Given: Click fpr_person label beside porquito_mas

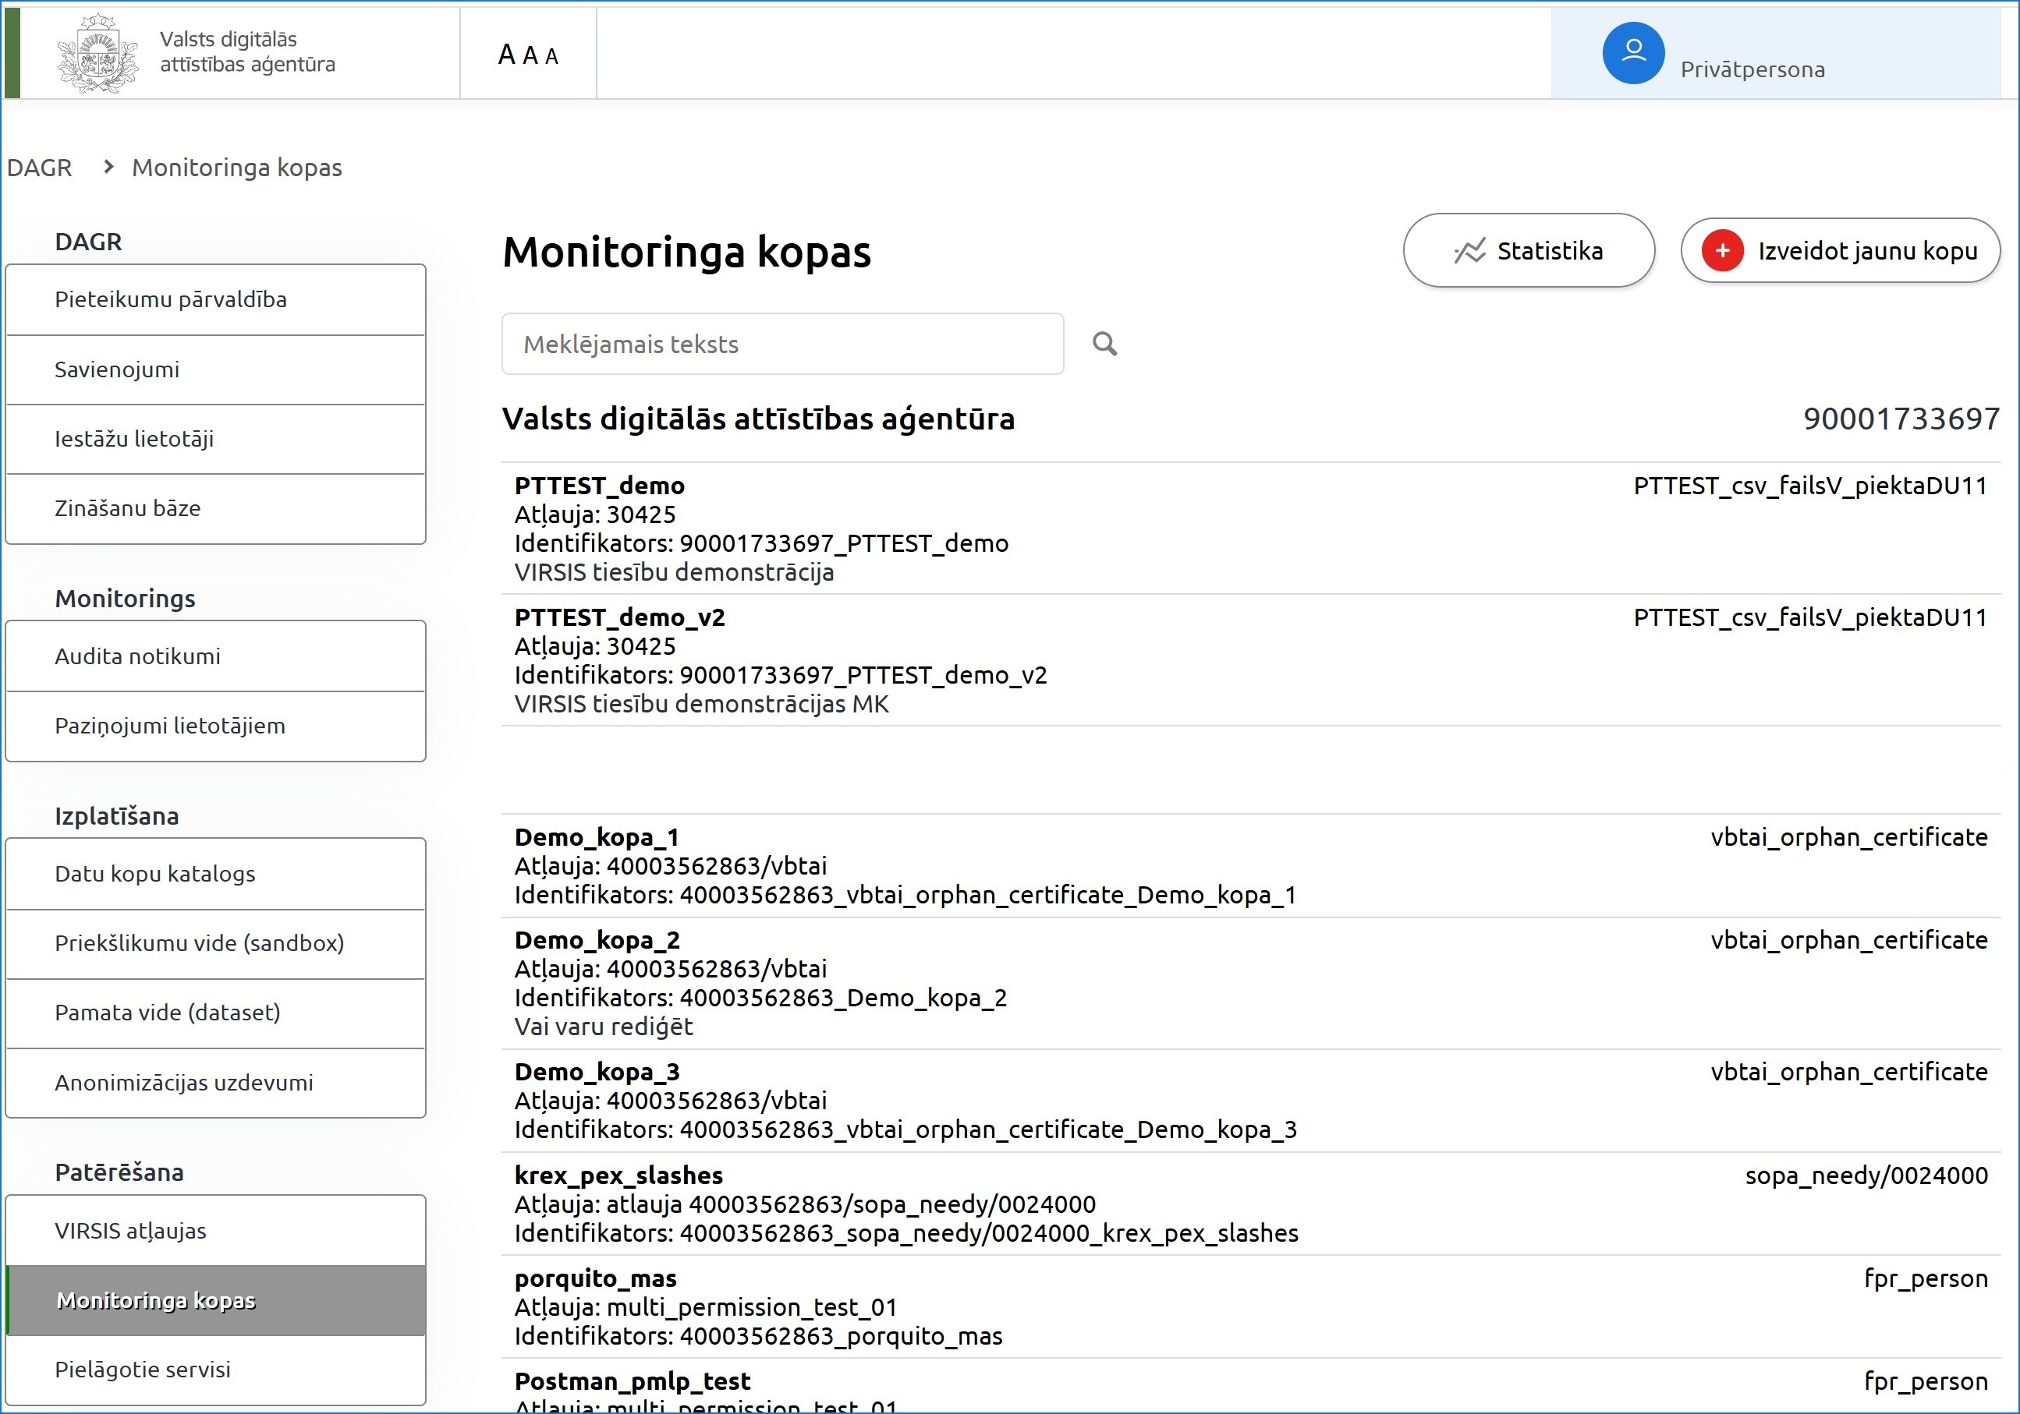Looking at the screenshot, I should pos(1926,1278).
